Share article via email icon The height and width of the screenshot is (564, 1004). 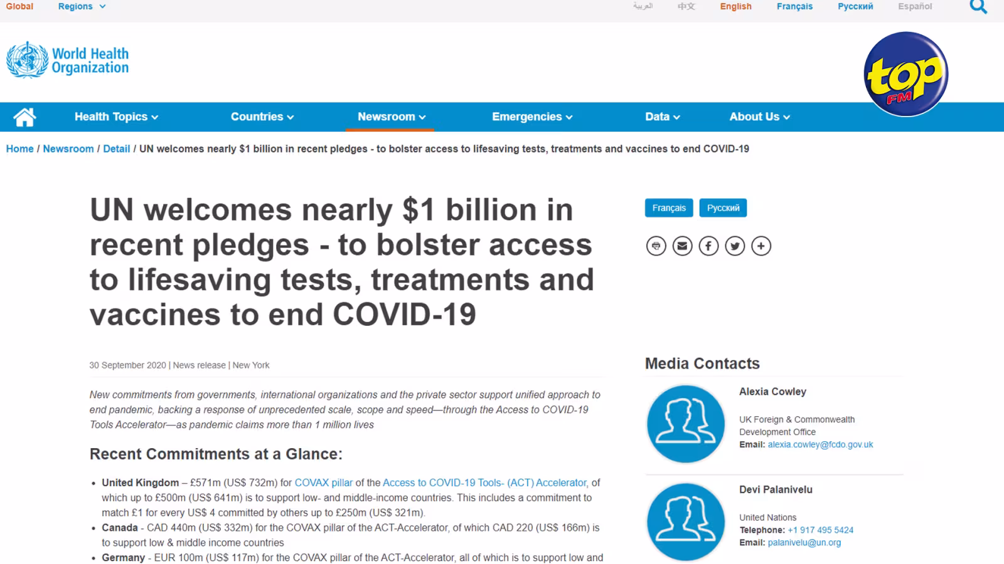click(x=682, y=246)
